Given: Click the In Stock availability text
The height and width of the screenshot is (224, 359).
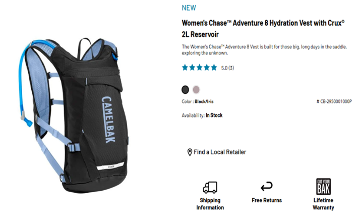Looking at the screenshot, I should (x=214, y=115).
